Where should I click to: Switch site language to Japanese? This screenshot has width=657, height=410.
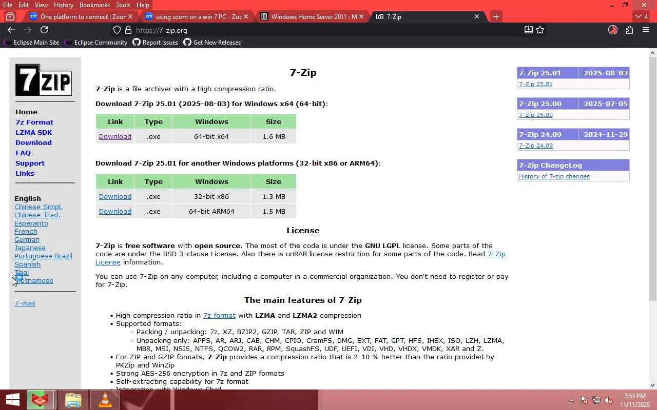[30, 248]
